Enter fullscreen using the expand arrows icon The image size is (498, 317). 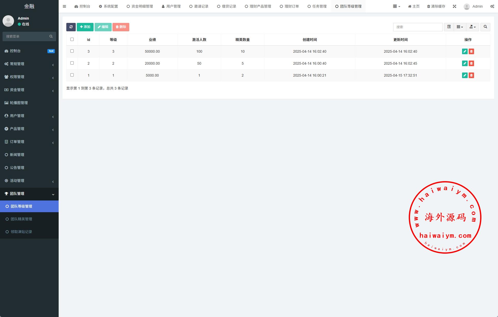pyautogui.click(x=454, y=6)
